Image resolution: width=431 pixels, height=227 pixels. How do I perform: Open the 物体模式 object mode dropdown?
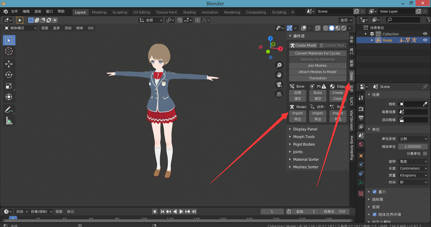(x=21, y=28)
